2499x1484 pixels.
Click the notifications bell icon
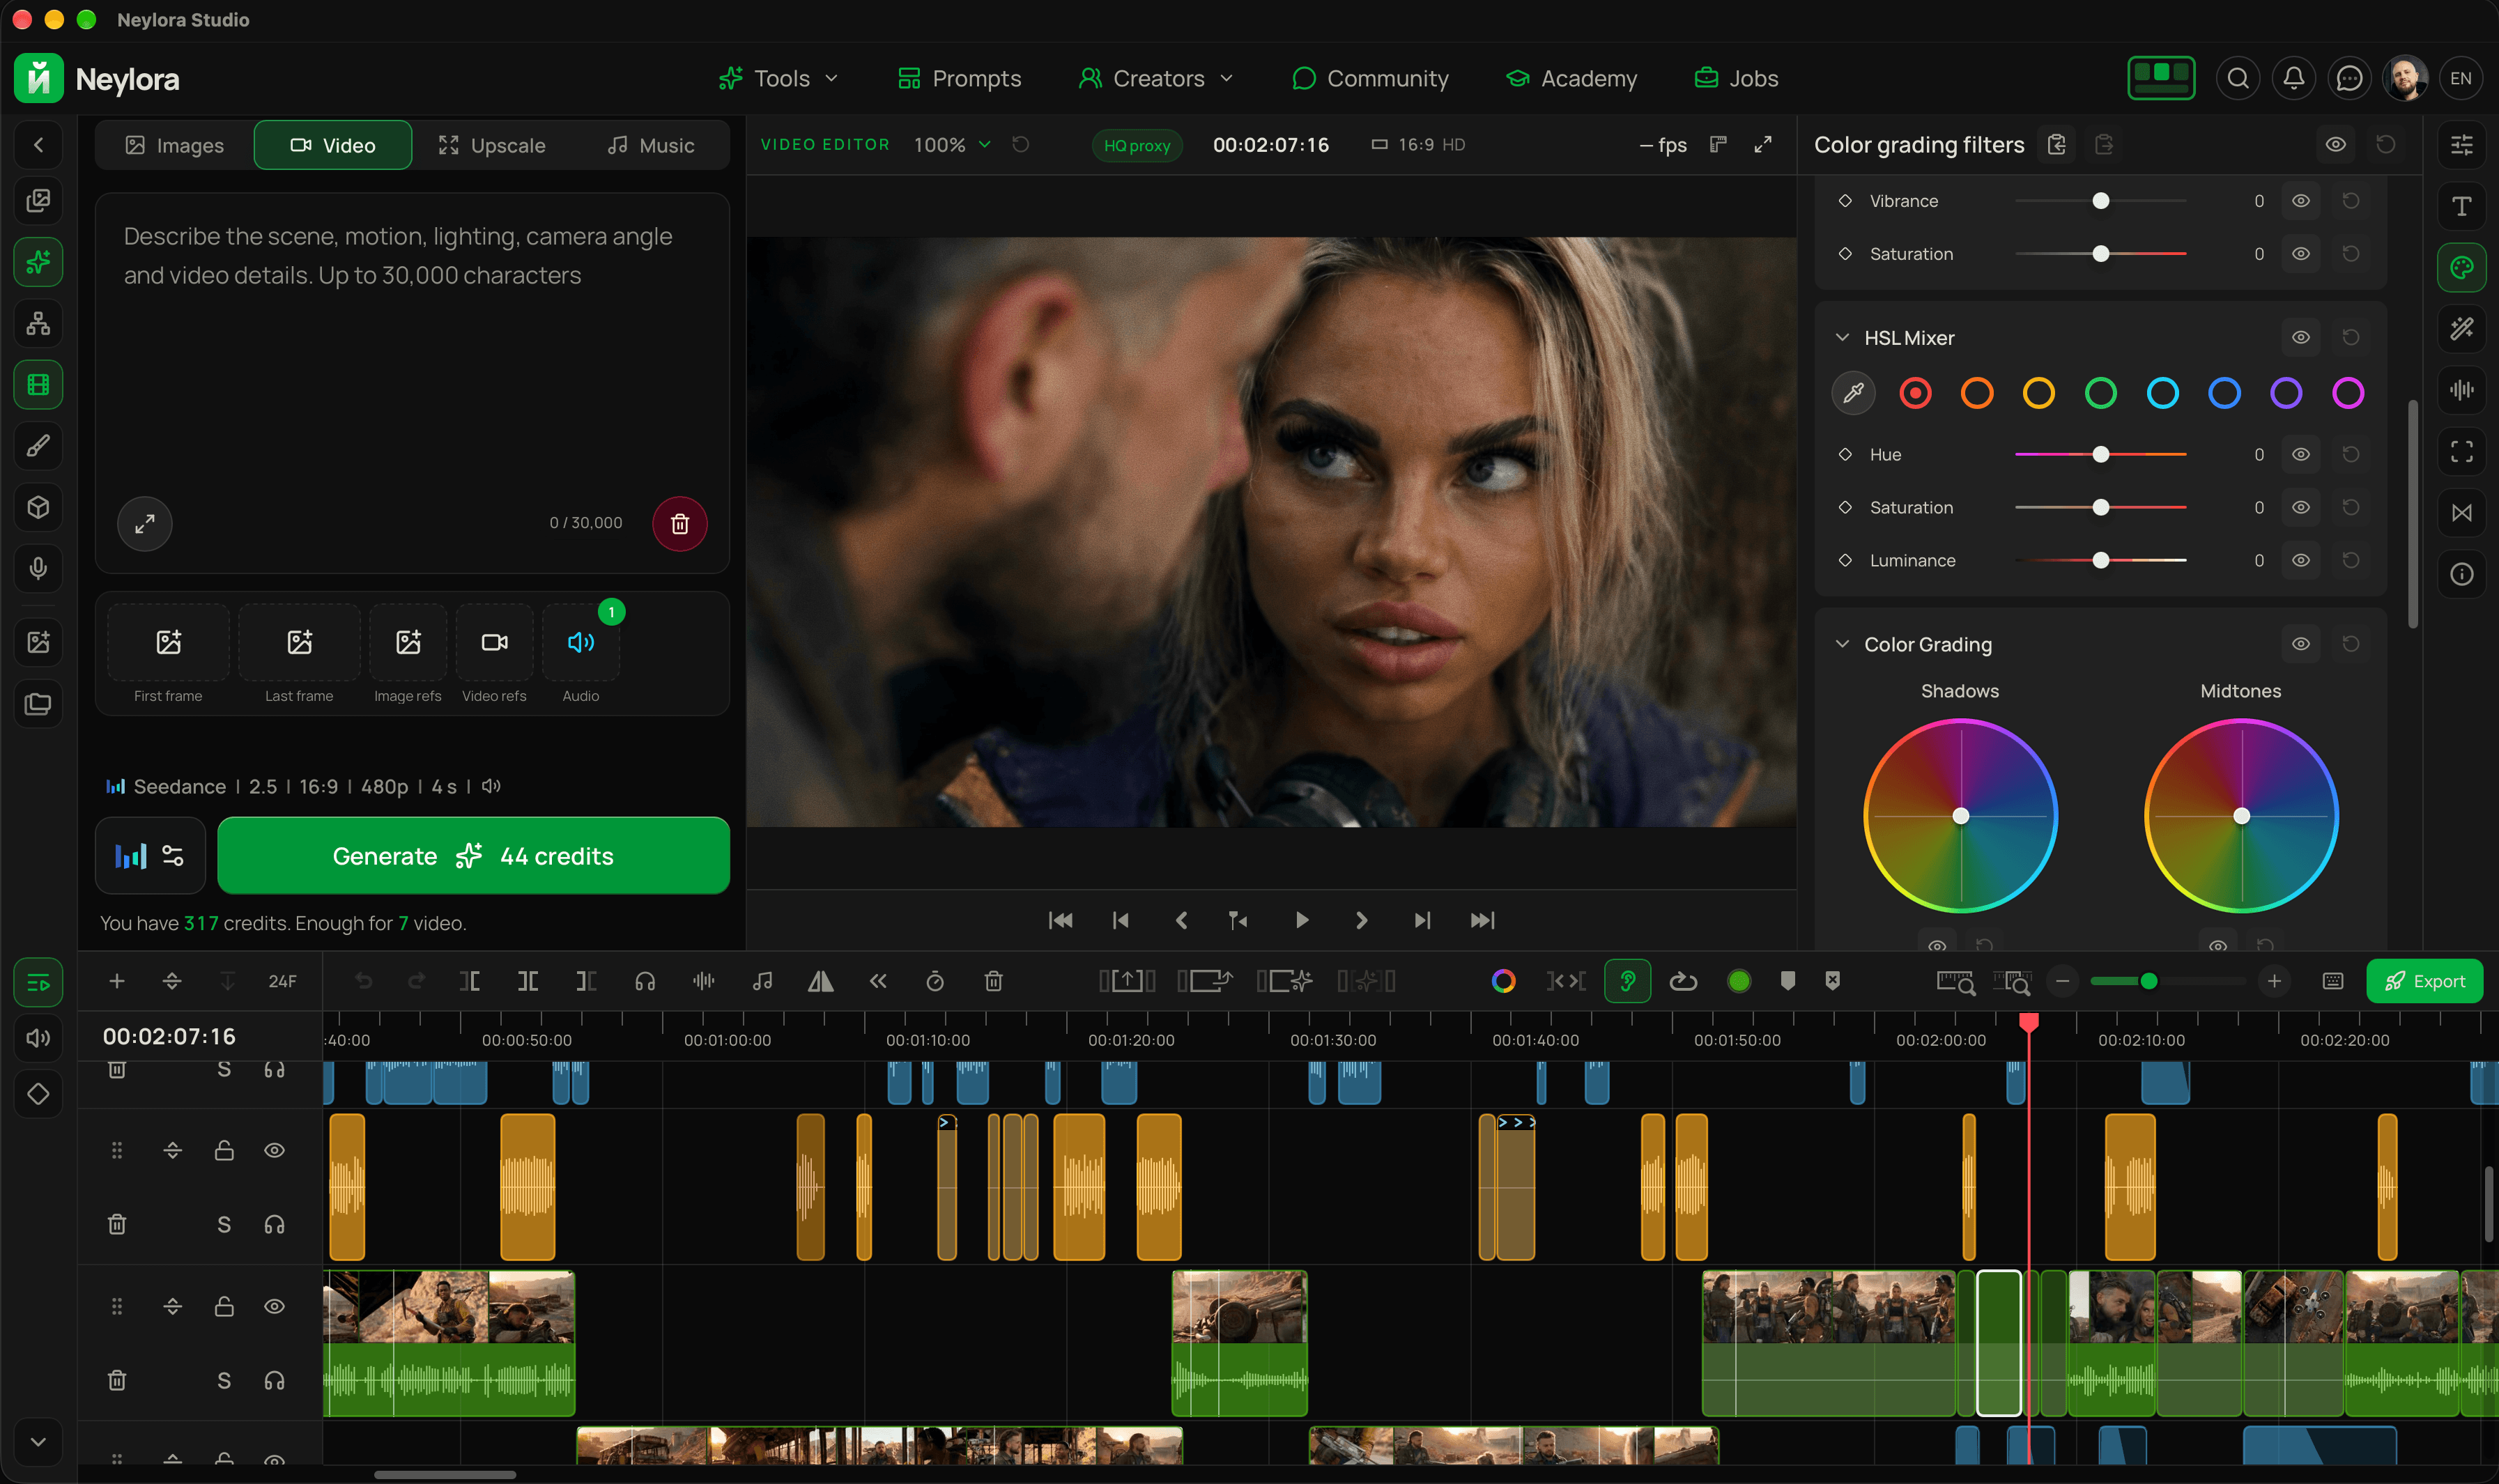[2293, 78]
